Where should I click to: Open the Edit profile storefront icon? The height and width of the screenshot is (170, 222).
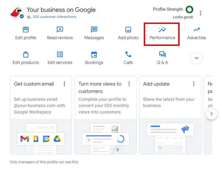click(x=26, y=30)
